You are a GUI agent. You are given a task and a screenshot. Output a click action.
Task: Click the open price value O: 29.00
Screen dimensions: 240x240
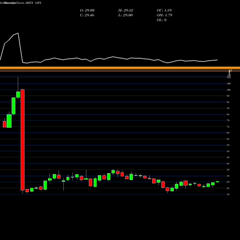click(x=87, y=11)
